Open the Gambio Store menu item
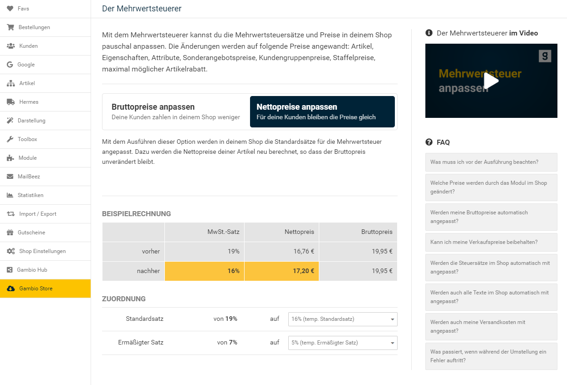The image size is (567, 385). coord(36,289)
